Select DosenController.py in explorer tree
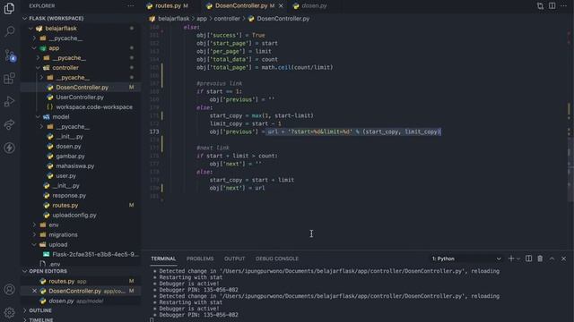574x322 pixels. pos(82,88)
